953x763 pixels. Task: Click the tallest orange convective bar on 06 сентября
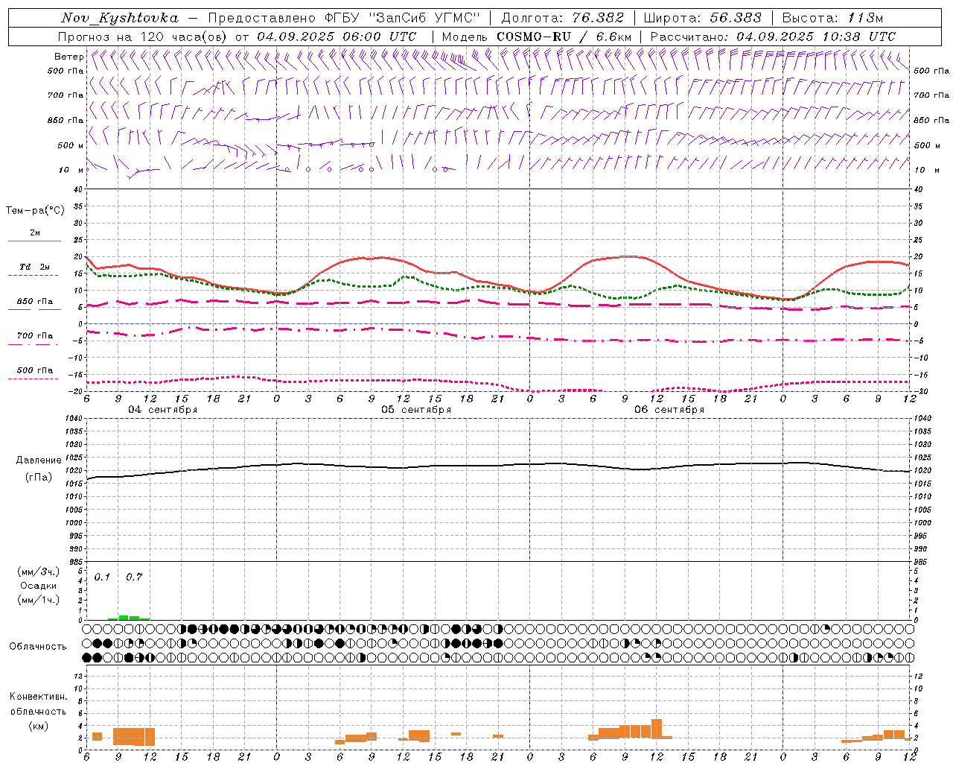pyautogui.click(x=657, y=729)
